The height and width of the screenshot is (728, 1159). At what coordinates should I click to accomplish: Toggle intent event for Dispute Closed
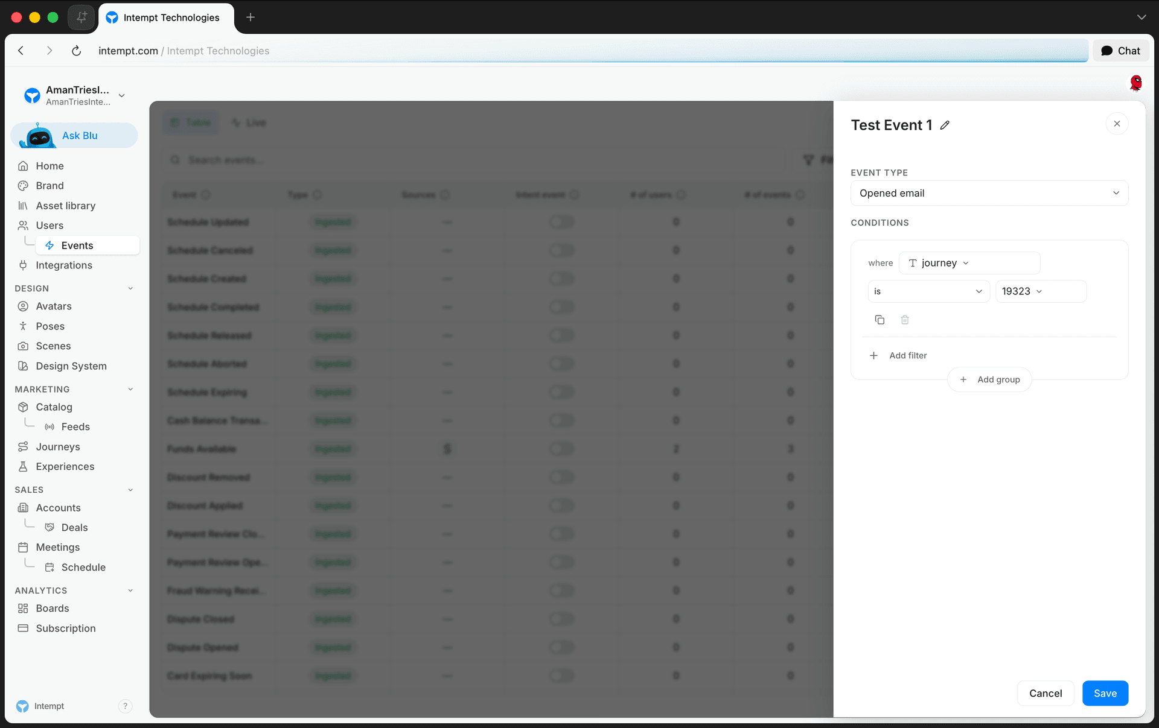561,619
